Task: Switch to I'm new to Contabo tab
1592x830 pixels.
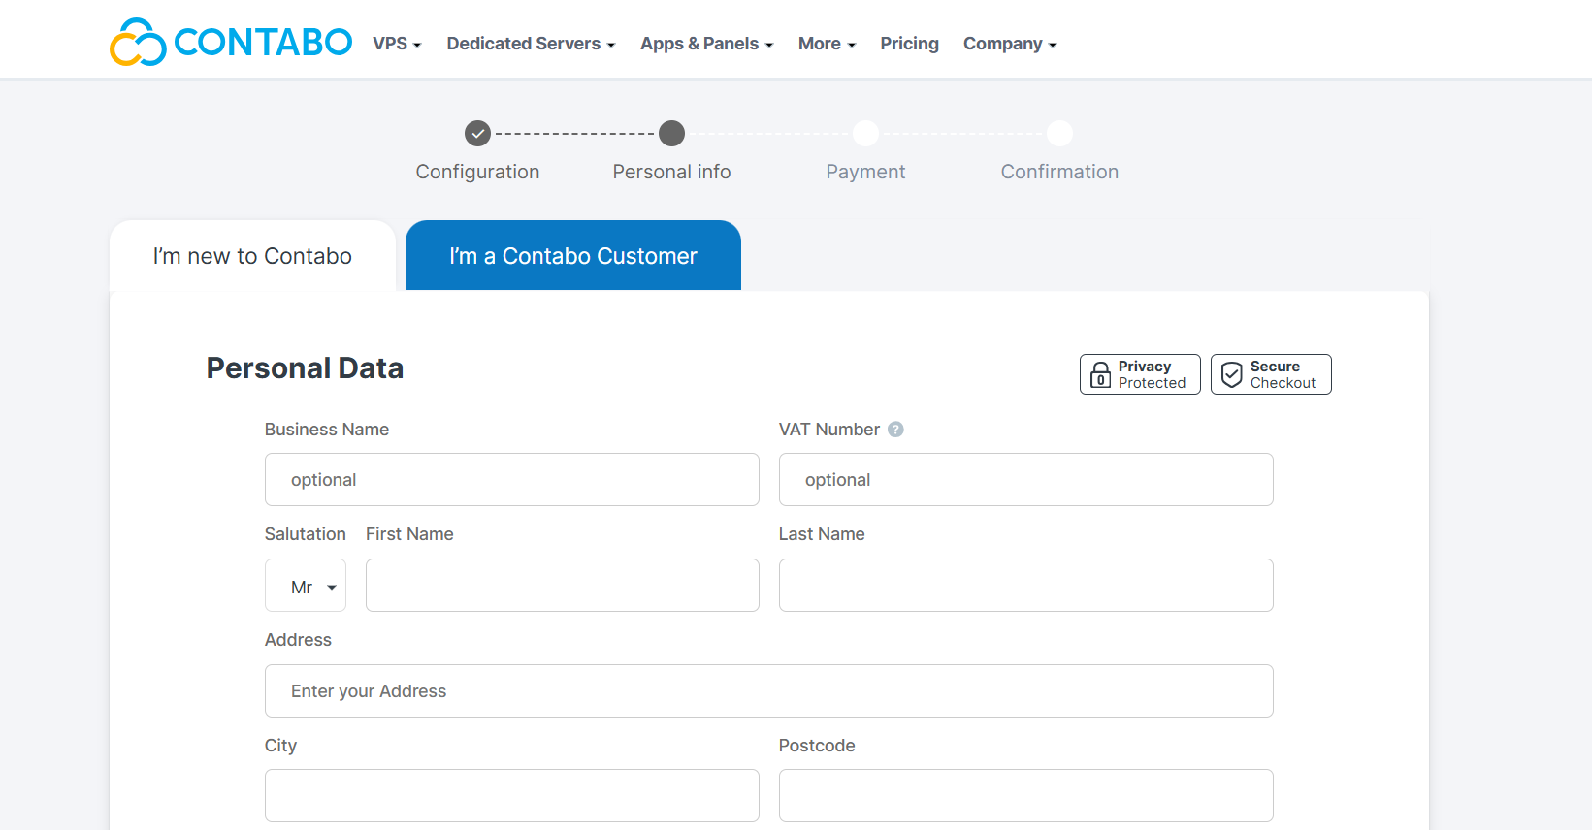Action: (x=252, y=256)
